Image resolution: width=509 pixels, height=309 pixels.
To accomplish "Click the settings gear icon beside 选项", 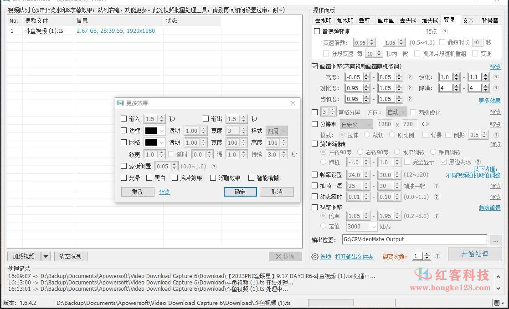I will click(x=314, y=257).
